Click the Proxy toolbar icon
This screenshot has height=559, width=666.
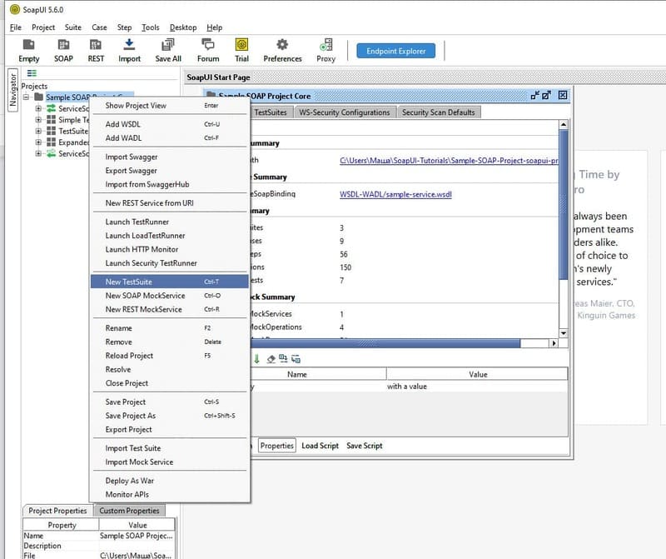coord(326,46)
